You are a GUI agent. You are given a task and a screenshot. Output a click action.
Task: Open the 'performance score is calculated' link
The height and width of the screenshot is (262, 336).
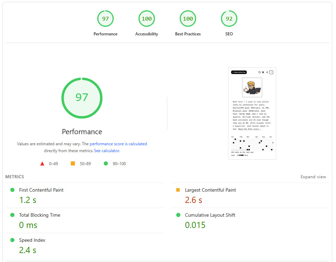tap(118, 144)
